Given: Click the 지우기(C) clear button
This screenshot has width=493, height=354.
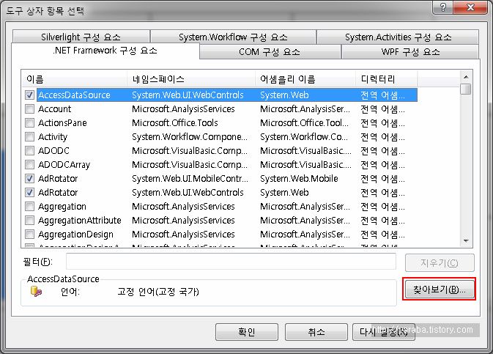Looking at the screenshot, I should click(x=440, y=262).
